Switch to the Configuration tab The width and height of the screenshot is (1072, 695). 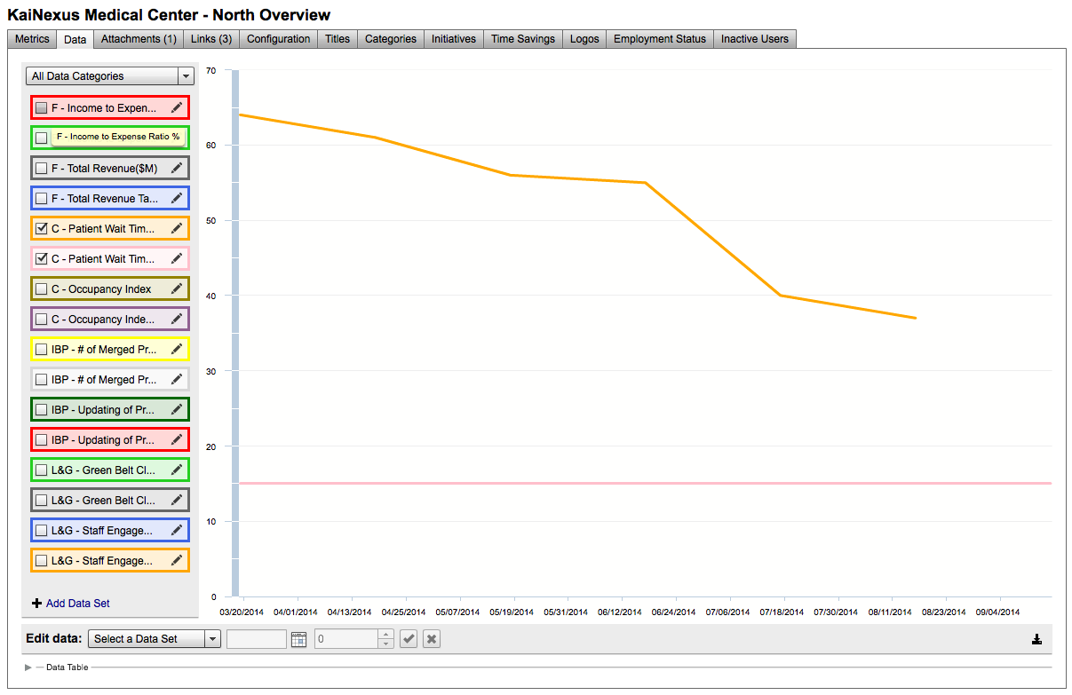tap(279, 39)
